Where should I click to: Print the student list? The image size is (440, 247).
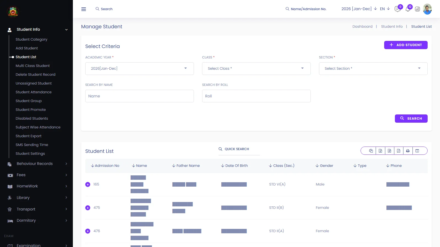coord(408,151)
